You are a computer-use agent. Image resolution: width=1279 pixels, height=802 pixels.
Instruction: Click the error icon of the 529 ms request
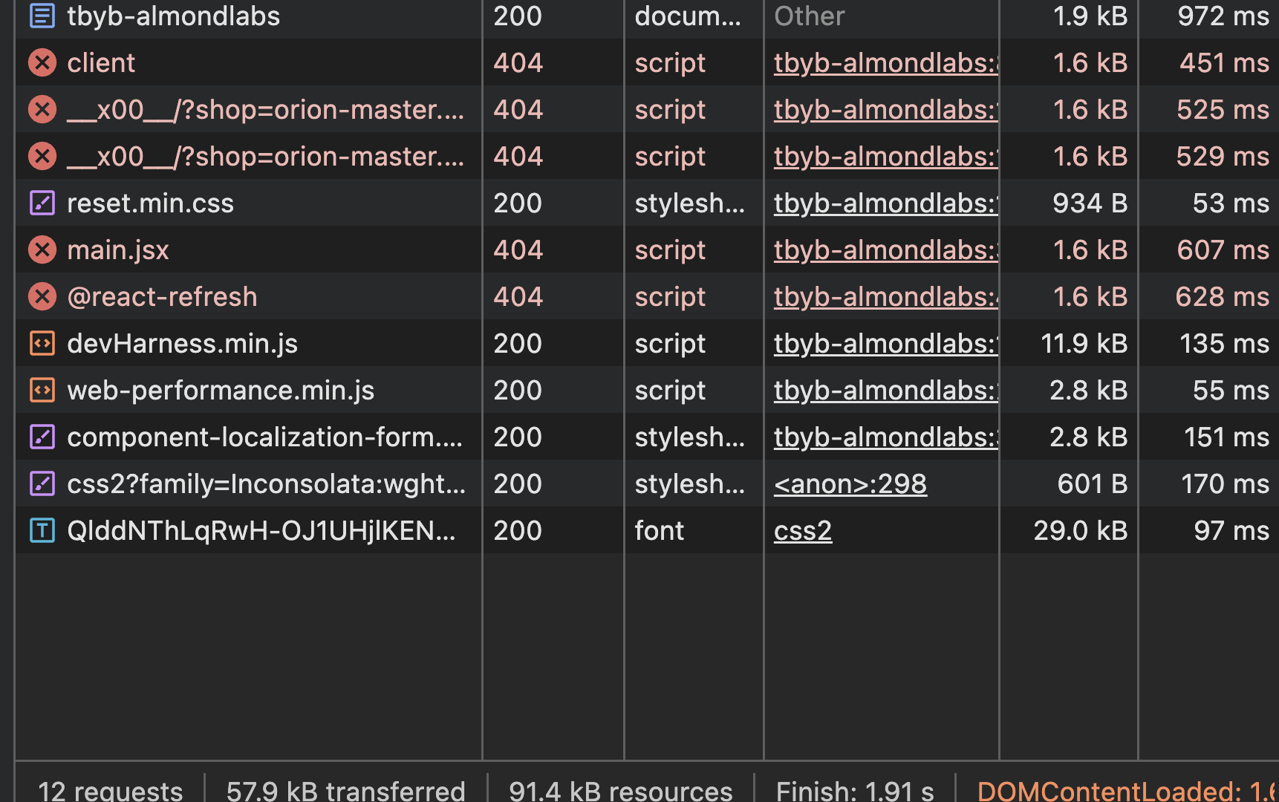click(42, 156)
